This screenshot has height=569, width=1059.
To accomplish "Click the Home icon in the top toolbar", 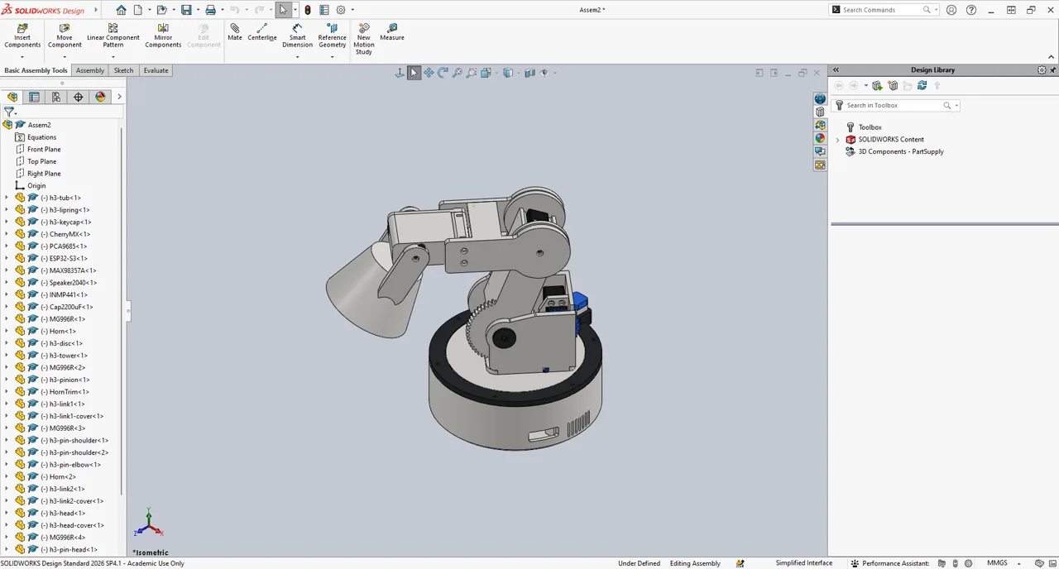I will click(x=122, y=10).
